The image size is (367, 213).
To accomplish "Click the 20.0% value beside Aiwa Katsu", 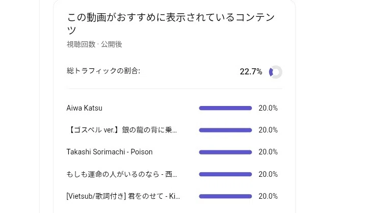I will (268, 108).
